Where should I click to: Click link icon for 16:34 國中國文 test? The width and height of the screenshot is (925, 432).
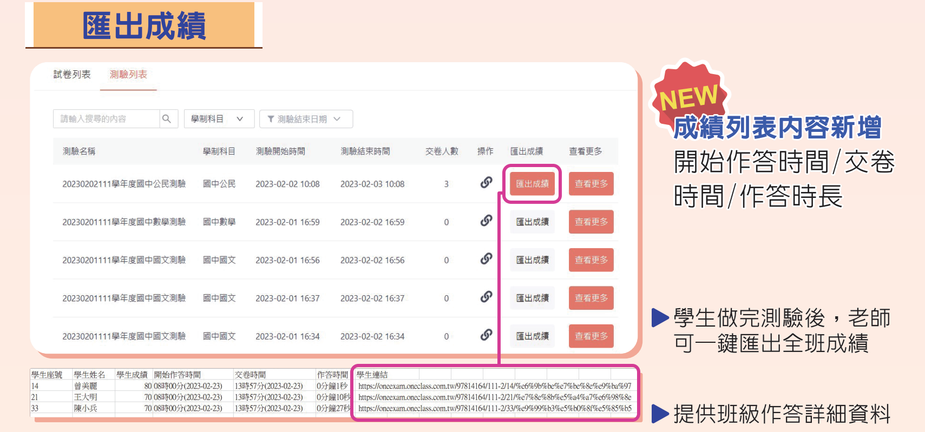[486, 335]
